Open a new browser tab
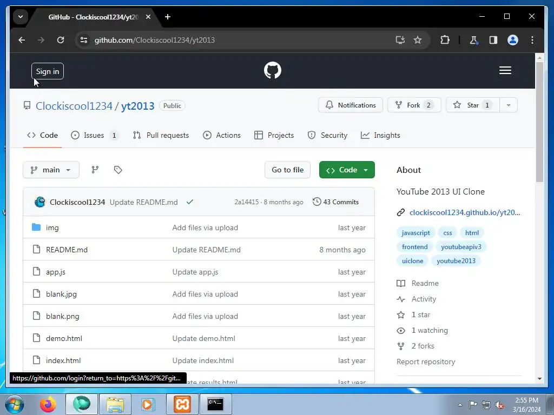Viewport: 554px width, 415px height. coord(168,17)
